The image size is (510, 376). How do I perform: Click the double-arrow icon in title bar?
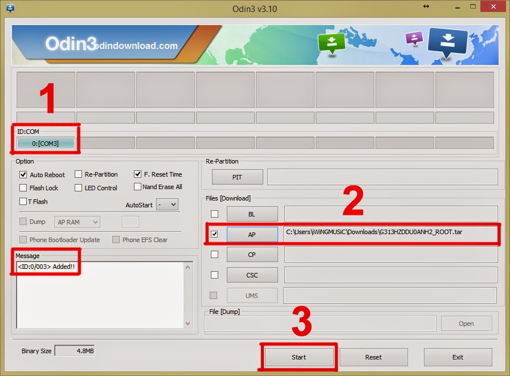pyautogui.click(x=426, y=6)
